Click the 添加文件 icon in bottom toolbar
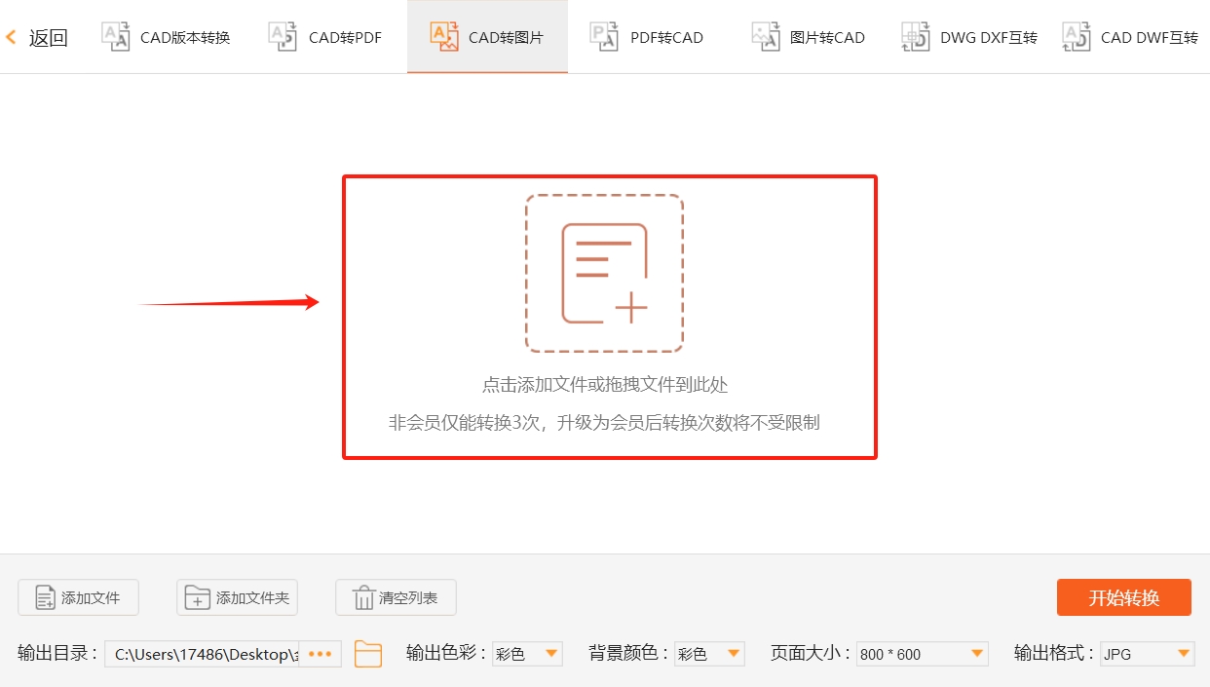This screenshot has height=687, width=1210. click(43, 597)
